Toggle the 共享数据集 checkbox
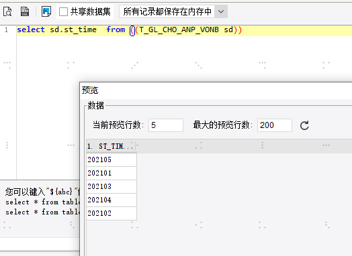352x256 pixels. coord(63,11)
